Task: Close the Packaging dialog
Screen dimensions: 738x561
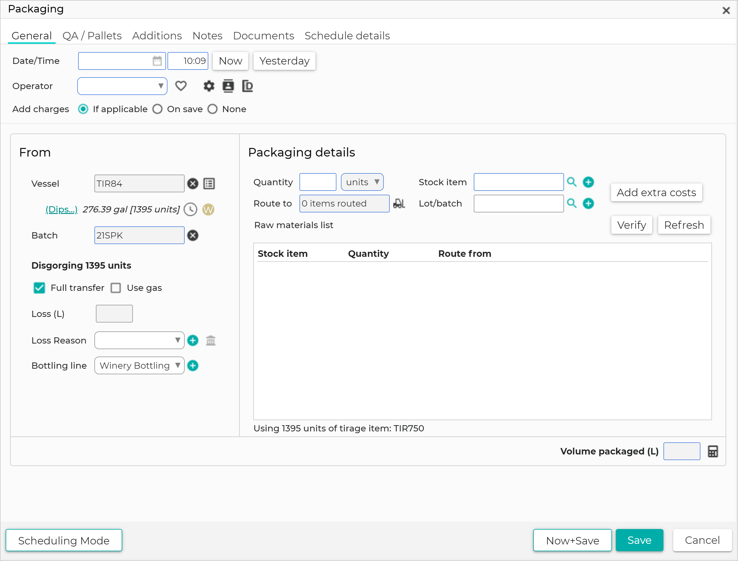Action: 726,10
